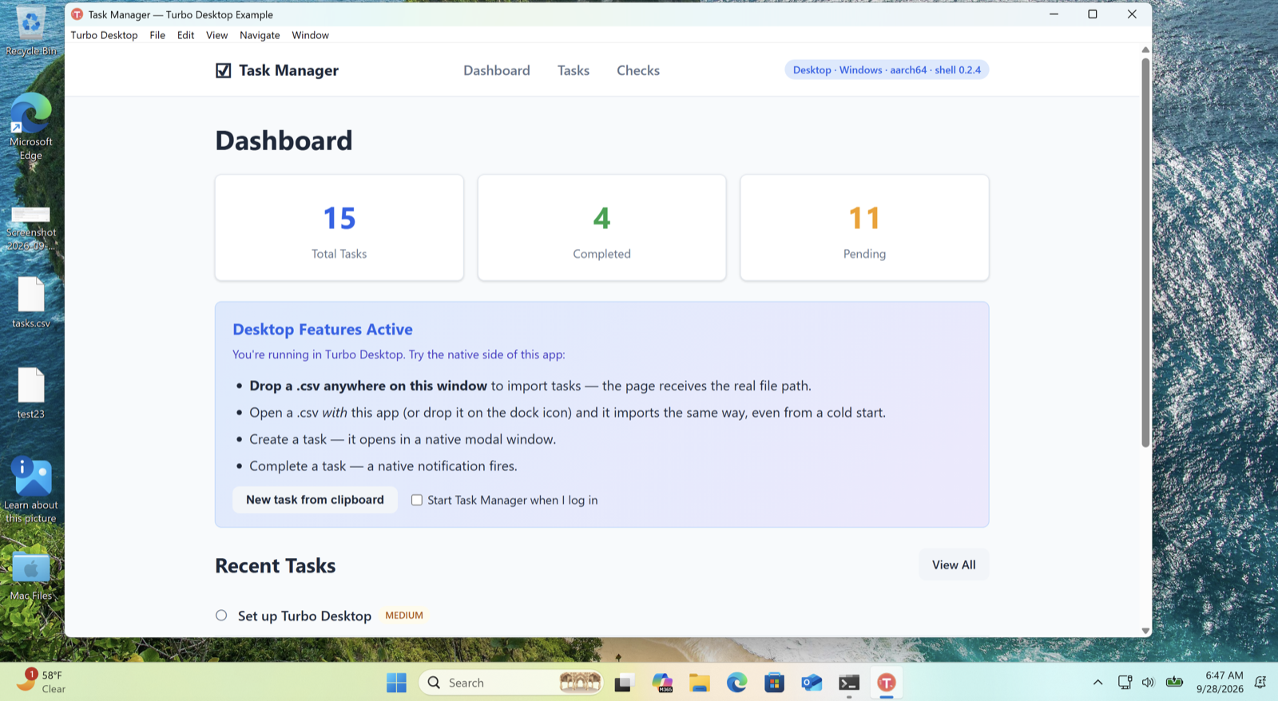Click the taskbar clock showing 6:47 AM
1278x701 pixels.
pos(1220,682)
